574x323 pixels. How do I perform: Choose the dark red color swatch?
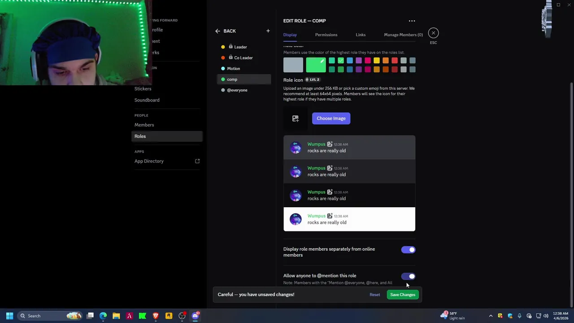pos(395,70)
